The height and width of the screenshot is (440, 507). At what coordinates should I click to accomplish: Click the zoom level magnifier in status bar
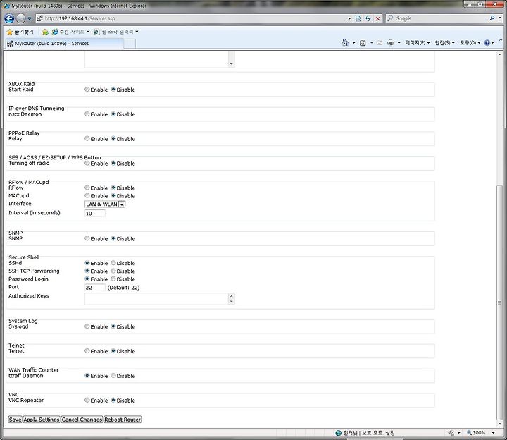click(x=469, y=432)
